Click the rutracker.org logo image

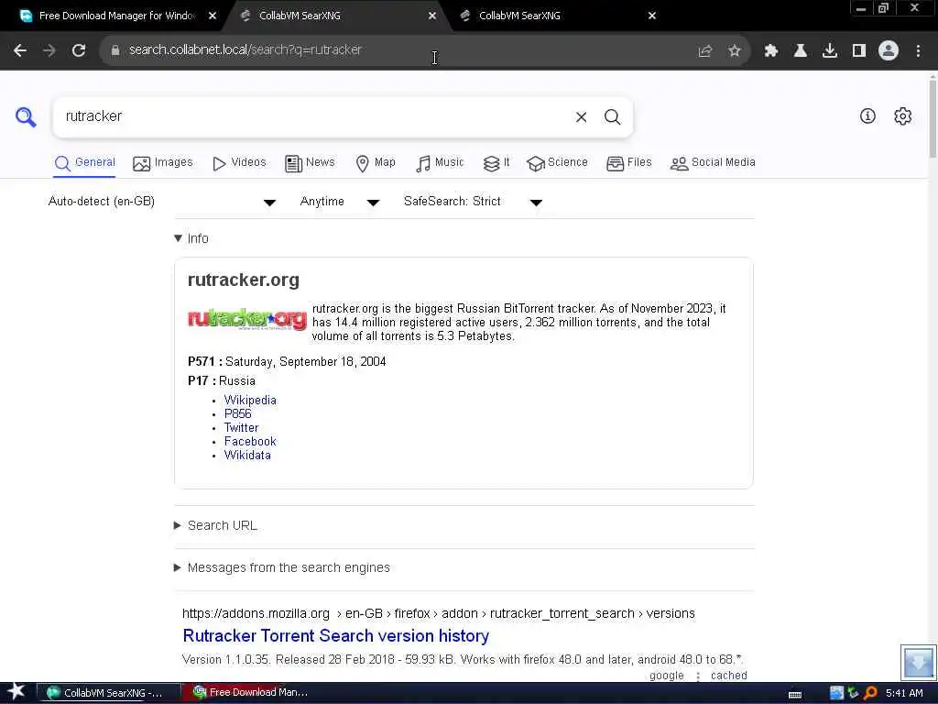point(247,319)
